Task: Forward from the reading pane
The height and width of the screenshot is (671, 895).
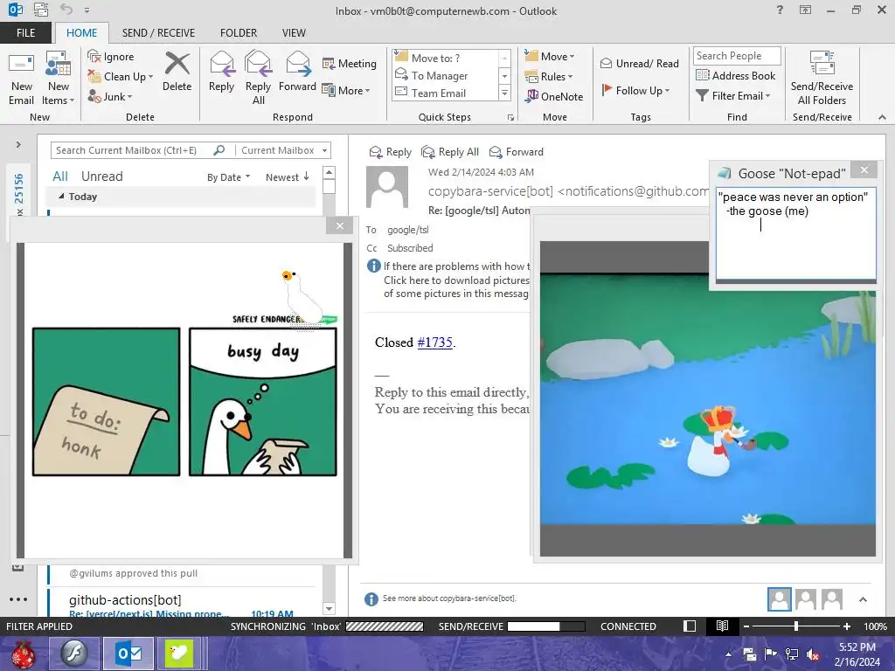Action: coord(517,152)
